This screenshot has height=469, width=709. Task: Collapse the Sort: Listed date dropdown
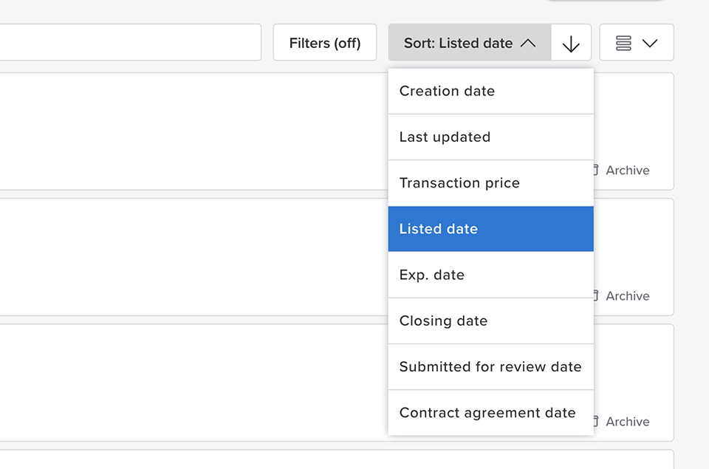point(468,42)
